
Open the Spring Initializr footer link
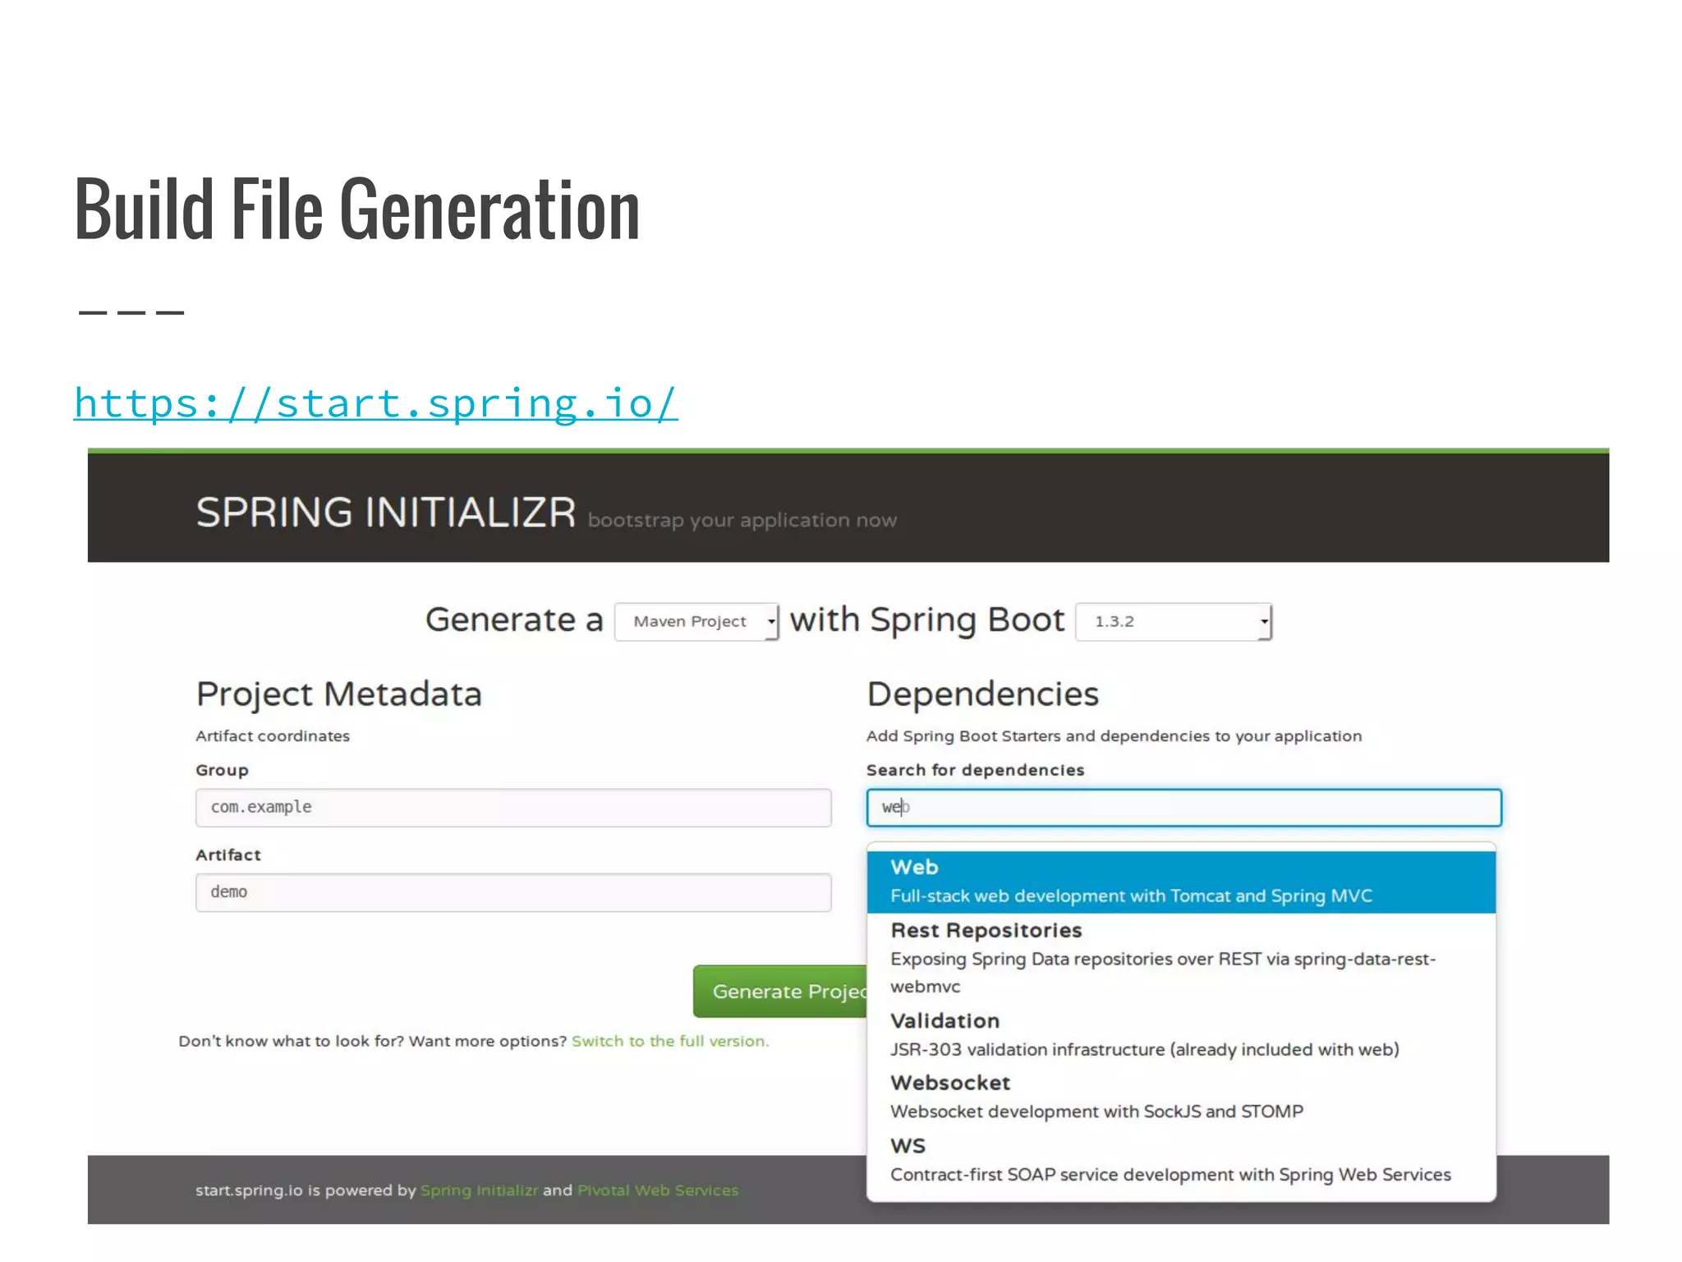479,1191
